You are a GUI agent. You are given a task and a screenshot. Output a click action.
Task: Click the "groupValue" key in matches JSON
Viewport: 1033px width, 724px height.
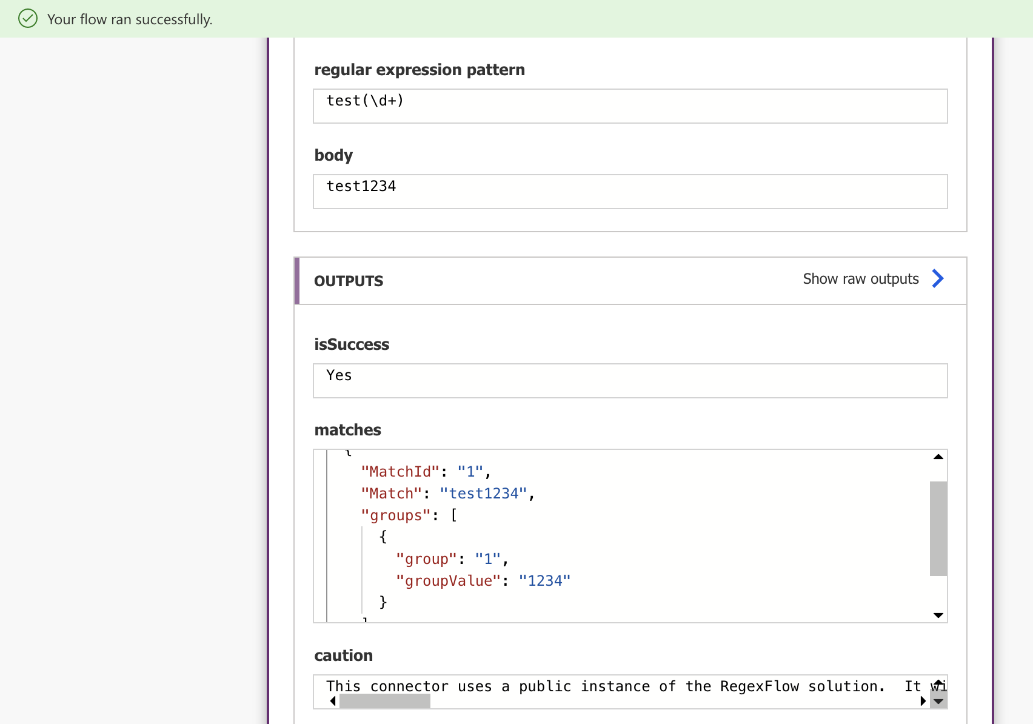[x=448, y=581]
